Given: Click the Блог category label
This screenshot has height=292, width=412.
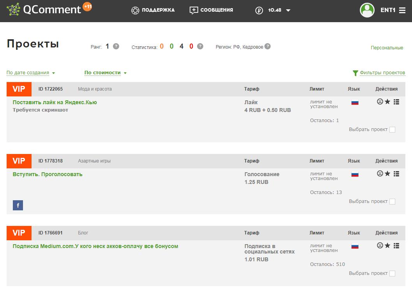Looking at the screenshot, I should coord(83,233).
